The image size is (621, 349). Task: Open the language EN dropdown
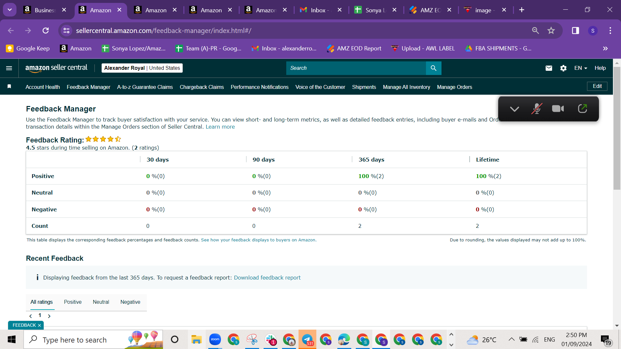pos(581,68)
